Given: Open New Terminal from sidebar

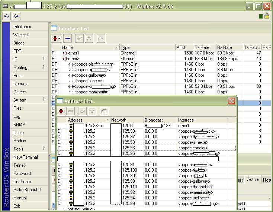Looking at the screenshot, I should (x=25, y=157).
